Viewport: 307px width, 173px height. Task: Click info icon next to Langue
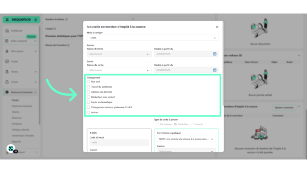point(55,28)
